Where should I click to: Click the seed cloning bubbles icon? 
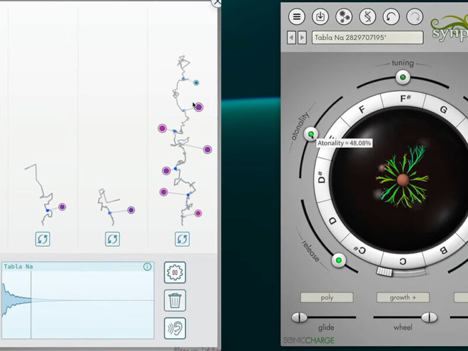pos(345,16)
